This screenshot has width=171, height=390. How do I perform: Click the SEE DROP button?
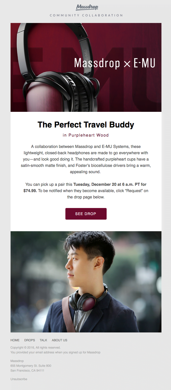click(x=86, y=214)
